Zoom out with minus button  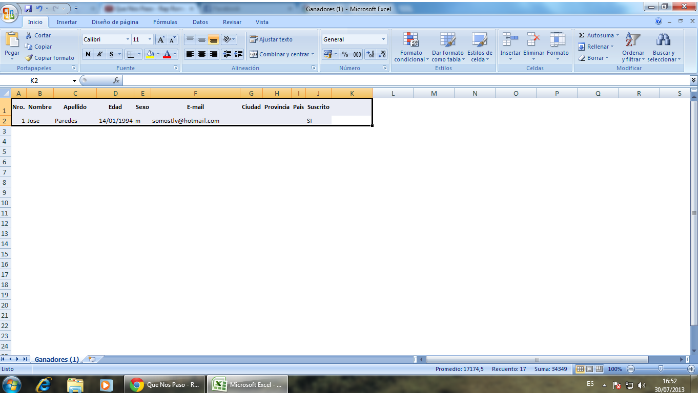coord(631,369)
